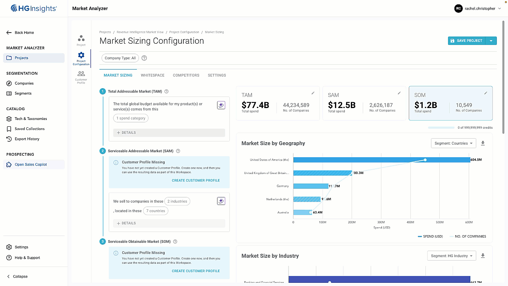Open 7 countries chip
Image resolution: width=508 pixels, height=286 pixels.
pyautogui.click(x=156, y=211)
